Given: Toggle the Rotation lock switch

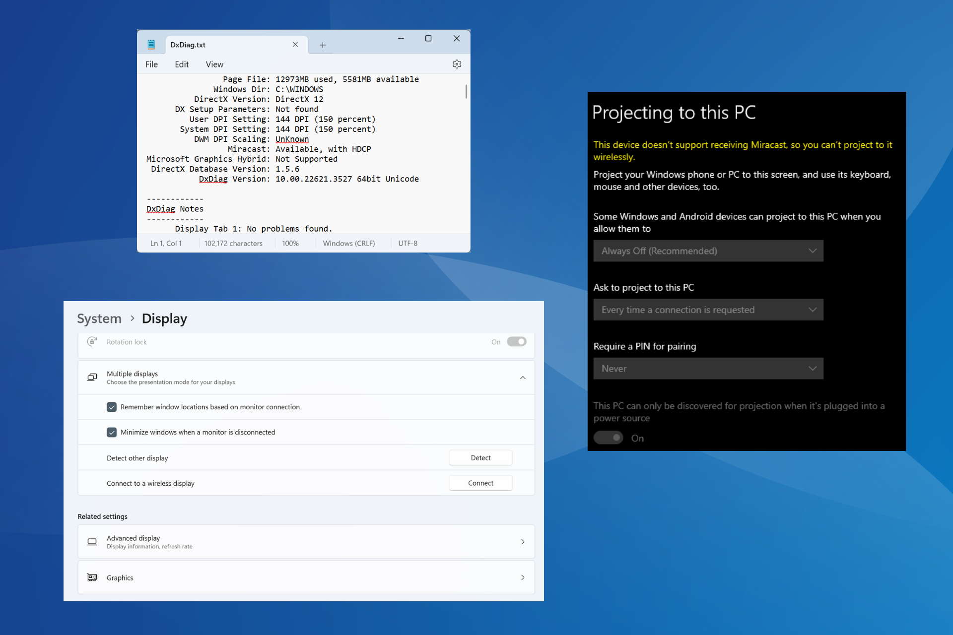Looking at the screenshot, I should (x=517, y=341).
